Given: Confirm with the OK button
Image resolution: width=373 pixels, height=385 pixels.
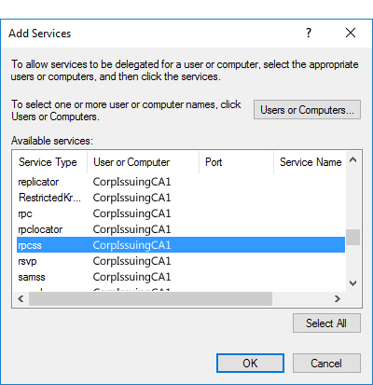Looking at the screenshot, I should (250, 363).
